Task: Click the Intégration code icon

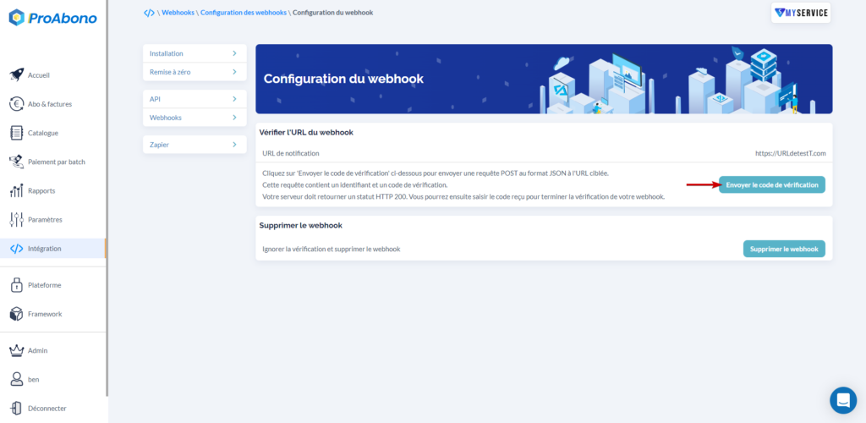Action: pyautogui.click(x=17, y=249)
